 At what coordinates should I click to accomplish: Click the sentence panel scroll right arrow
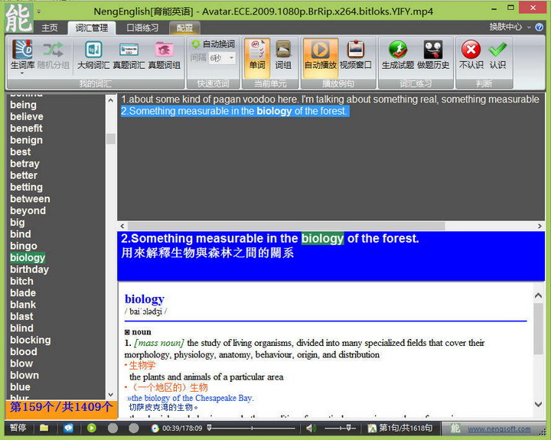[540, 226]
